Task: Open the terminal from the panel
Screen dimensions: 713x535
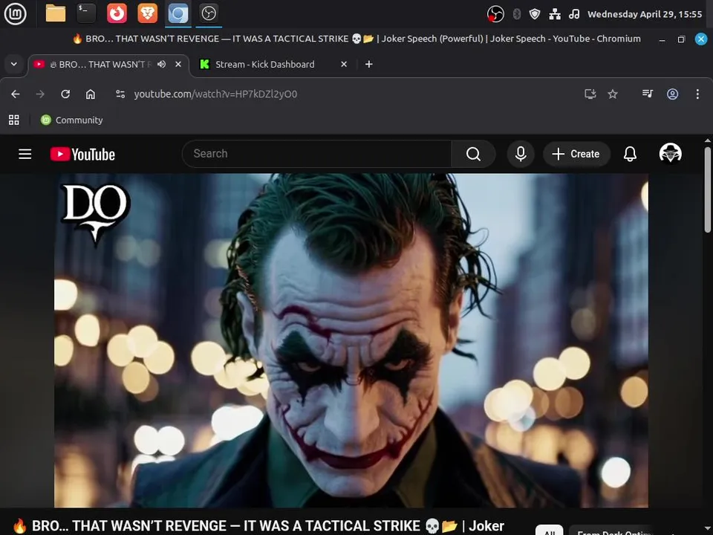Action: 86,13
